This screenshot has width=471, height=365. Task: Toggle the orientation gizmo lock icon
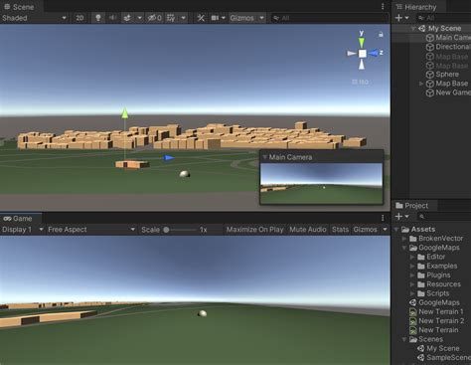coord(381,34)
